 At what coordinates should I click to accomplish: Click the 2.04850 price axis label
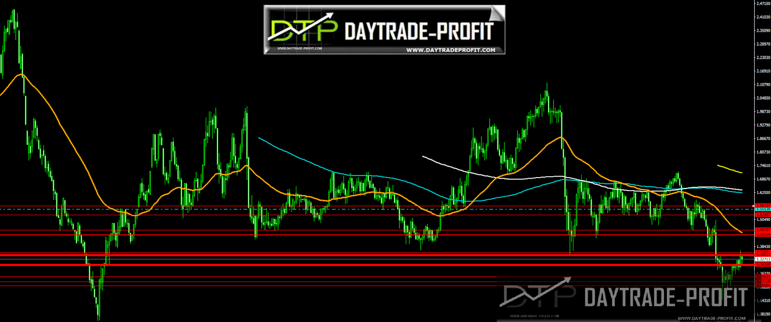[763, 98]
